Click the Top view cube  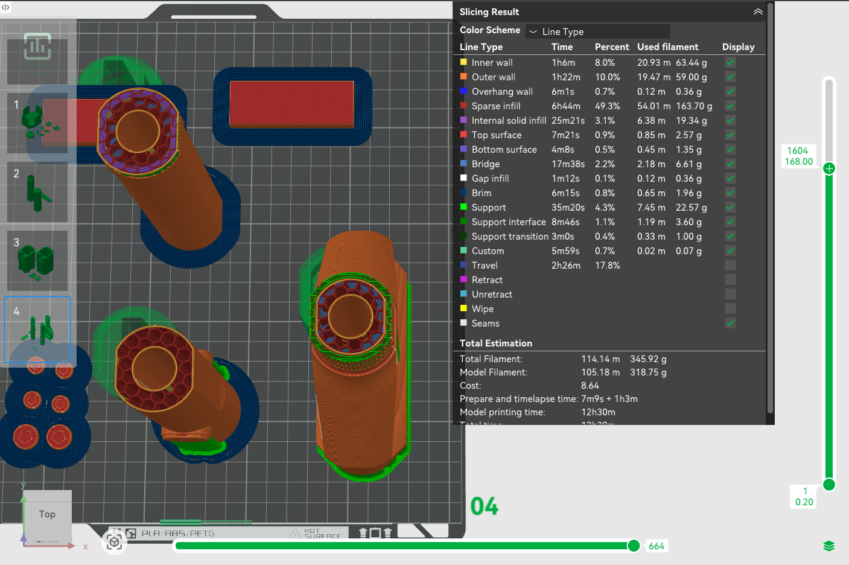click(47, 514)
